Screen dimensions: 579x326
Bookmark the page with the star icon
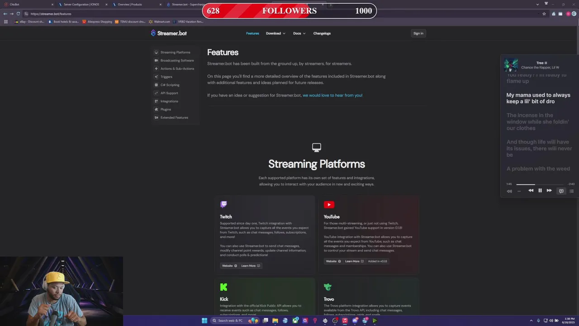pyautogui.click(x=544, y=14)
